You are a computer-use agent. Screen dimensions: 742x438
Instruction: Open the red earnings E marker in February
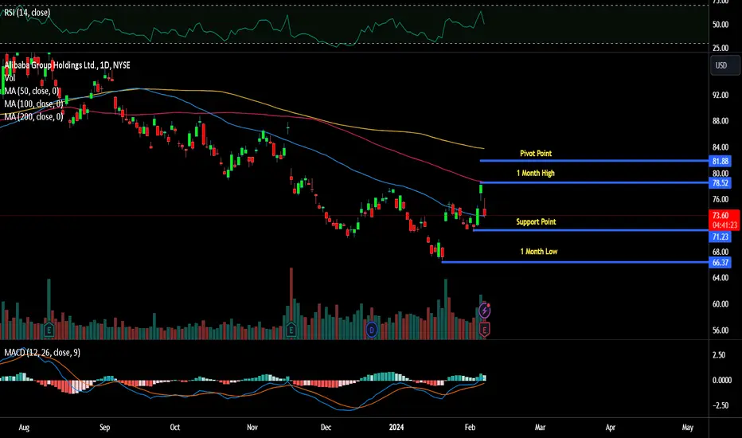pyautogui.click(x=484, y=330)
